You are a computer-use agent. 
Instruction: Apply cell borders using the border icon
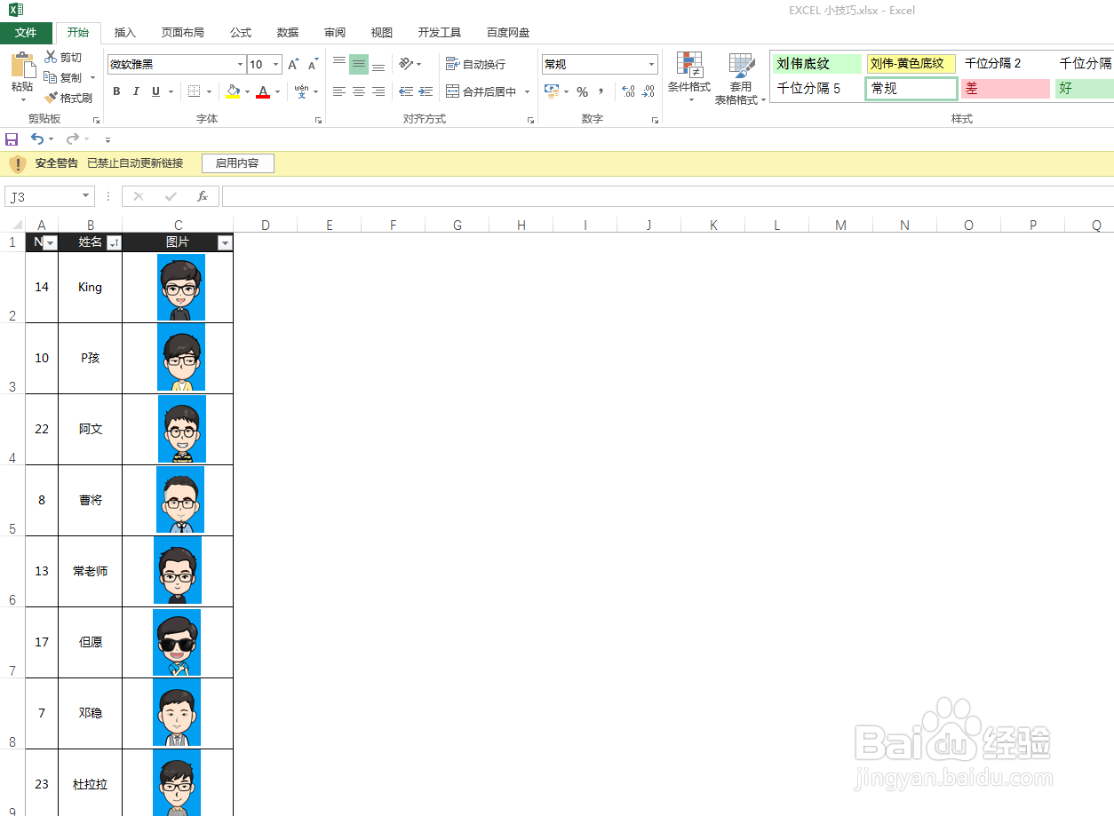[195, 91]
